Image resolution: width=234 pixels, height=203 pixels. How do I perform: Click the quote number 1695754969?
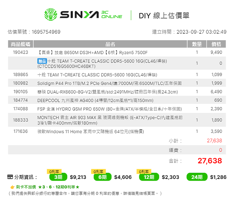point(46,32)
